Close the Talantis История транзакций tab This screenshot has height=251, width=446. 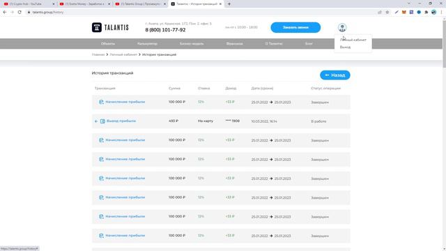tap(220, 4)
